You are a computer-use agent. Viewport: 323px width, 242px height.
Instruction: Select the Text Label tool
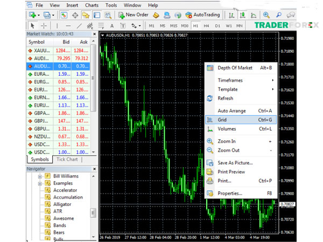(123, 26)
